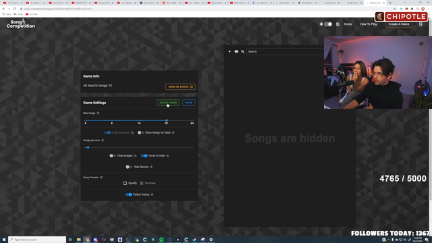The image size is (432, 243).
Task: Open the How To Play page
Action: [x=369, y=24]
